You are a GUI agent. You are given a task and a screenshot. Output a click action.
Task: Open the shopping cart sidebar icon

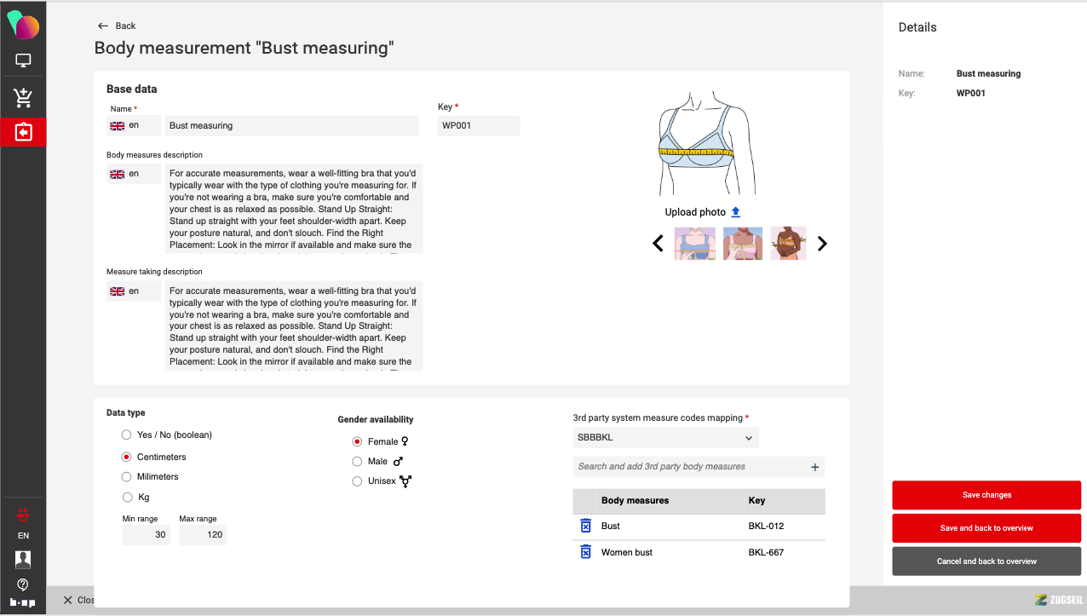coord(23,98)
